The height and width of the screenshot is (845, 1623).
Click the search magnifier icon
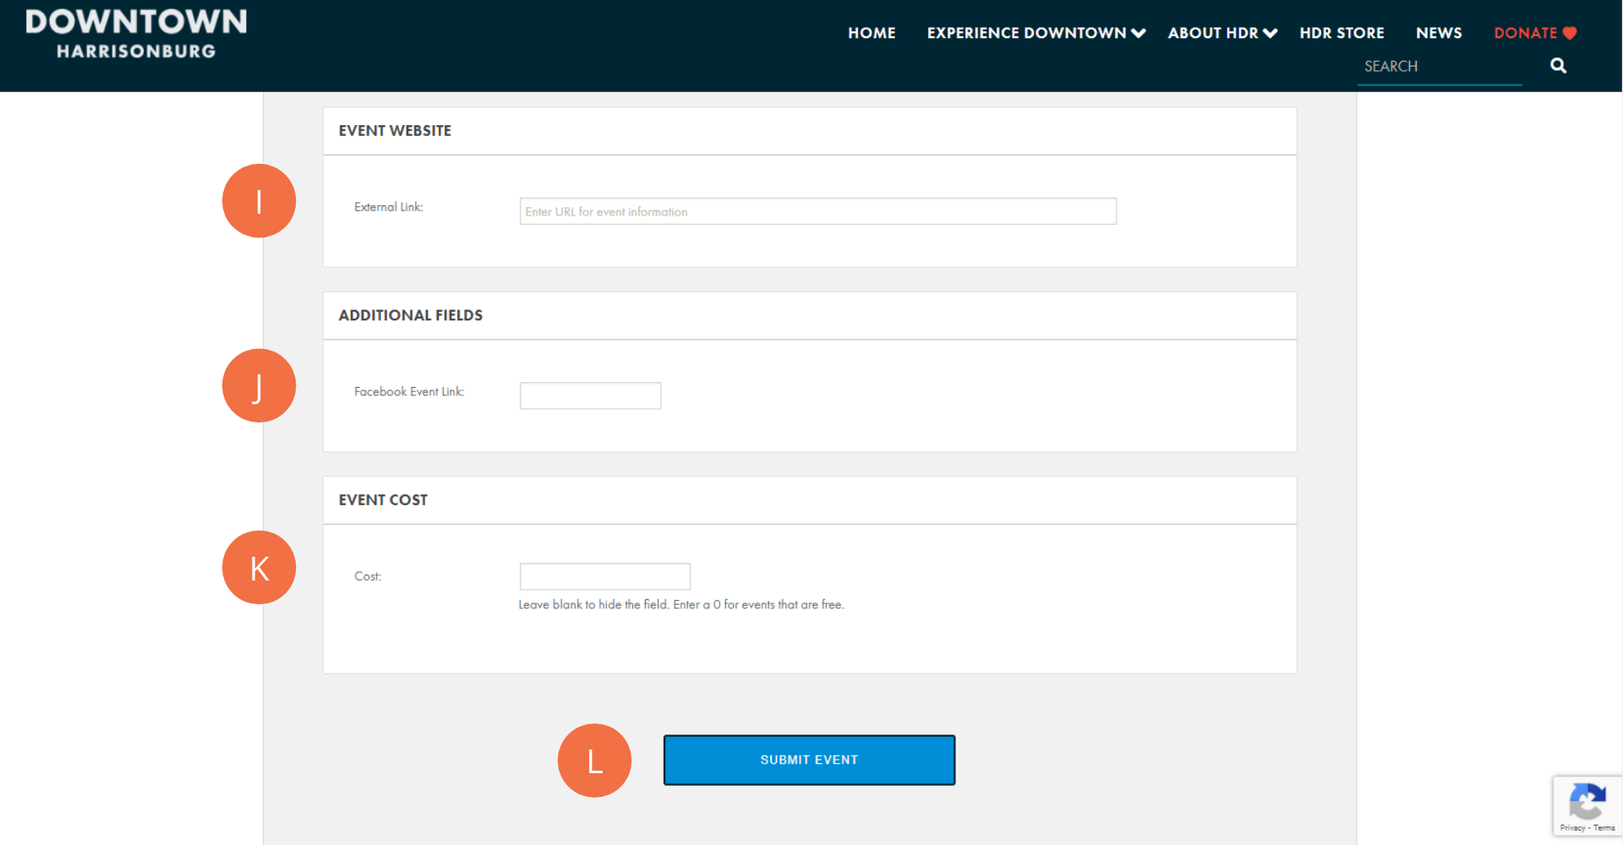pos(1558,66)
